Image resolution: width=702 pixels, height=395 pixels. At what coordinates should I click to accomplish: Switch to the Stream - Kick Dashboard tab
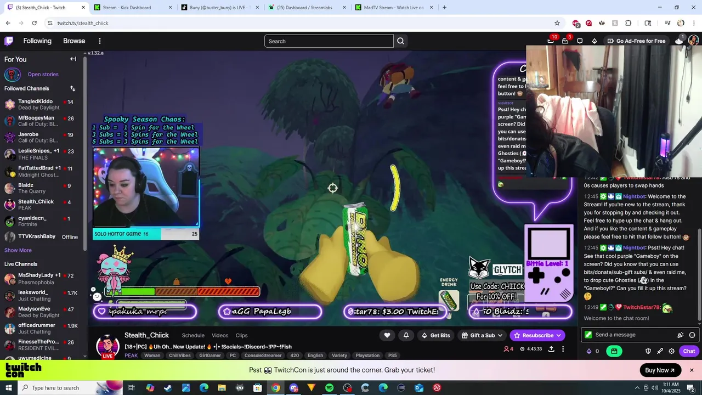pyautogui.click(x=133, y=8)
